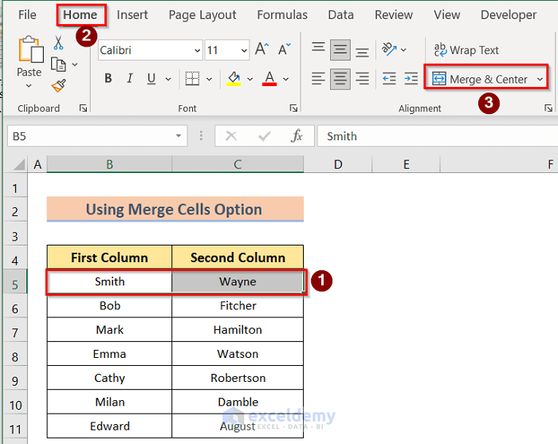Copy selection with the Copy icon

[x=58, y=65]
